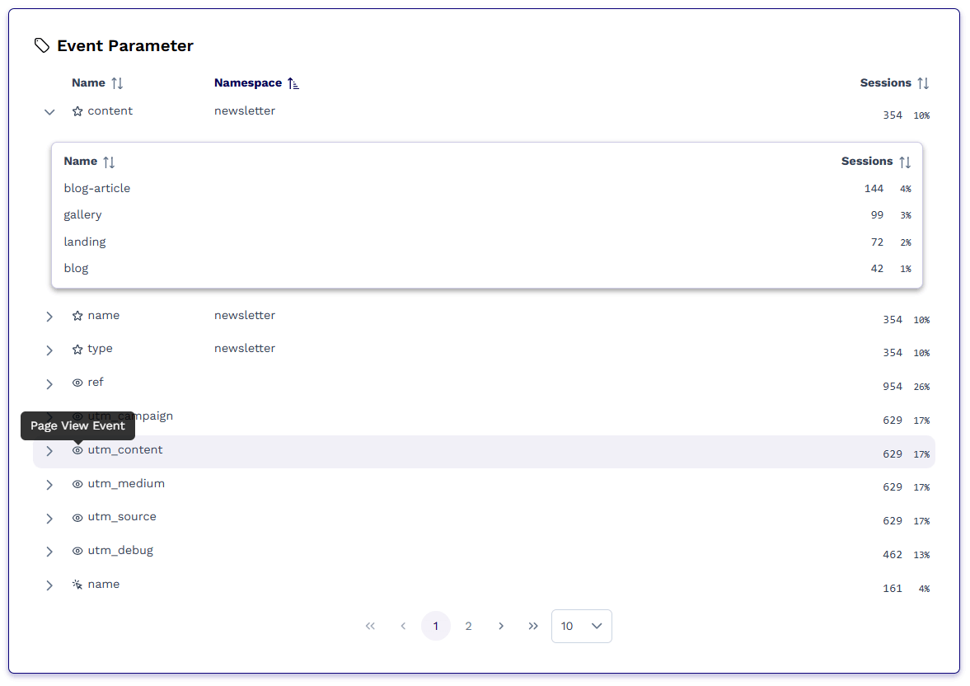Click the cursor-click icon beside last name row

(77, 585)
